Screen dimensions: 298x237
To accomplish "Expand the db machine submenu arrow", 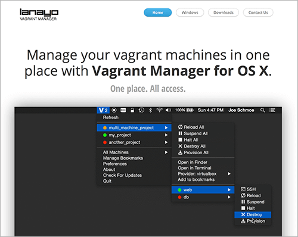I will click(x=229, y=197).
